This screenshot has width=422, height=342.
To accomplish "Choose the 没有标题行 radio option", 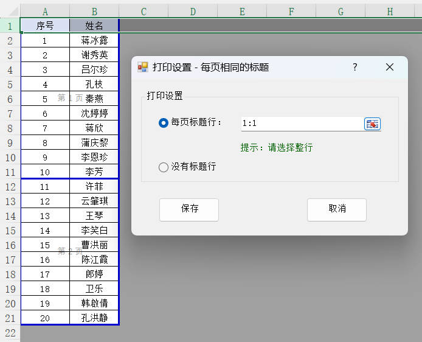I will coord(163,167).
